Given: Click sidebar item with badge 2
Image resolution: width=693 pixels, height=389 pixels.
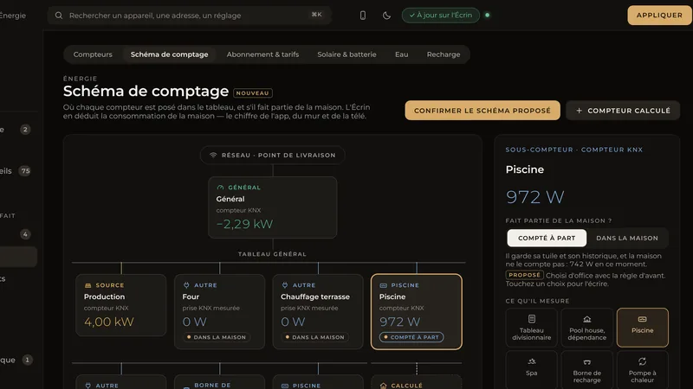Looking at the screenshot, I should 15,130.
